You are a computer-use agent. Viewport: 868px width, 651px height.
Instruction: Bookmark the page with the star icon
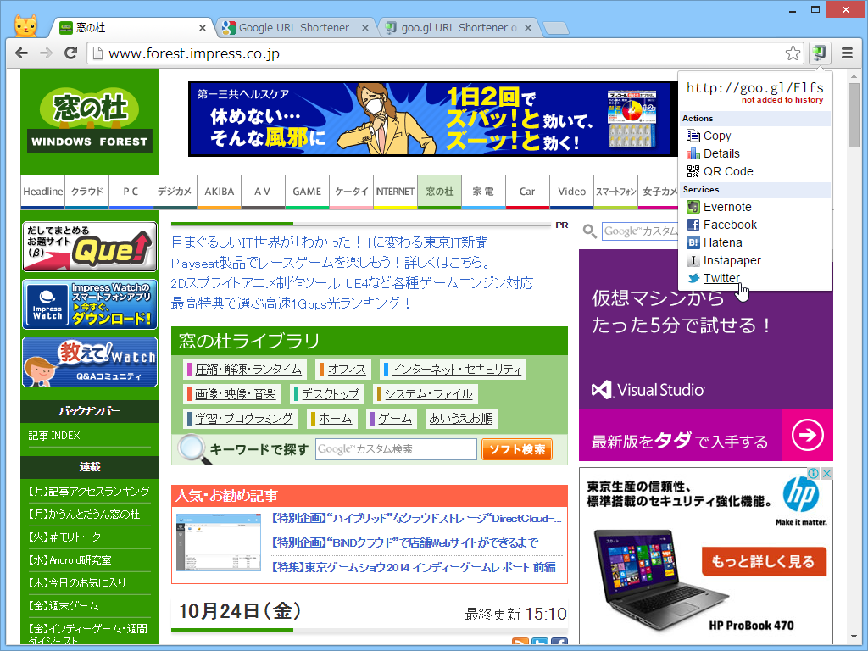(x=793, y=53)
